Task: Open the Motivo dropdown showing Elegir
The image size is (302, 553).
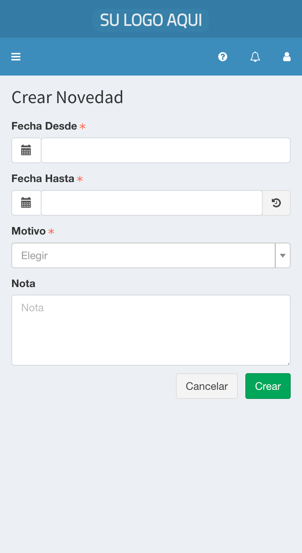Action: point(143,255)
